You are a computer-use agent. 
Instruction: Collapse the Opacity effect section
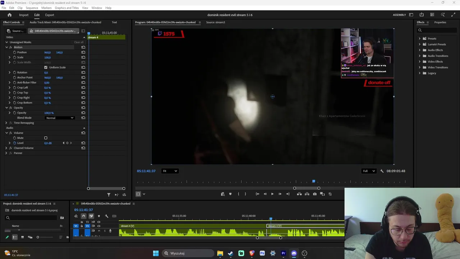click(x=6, y=108)
